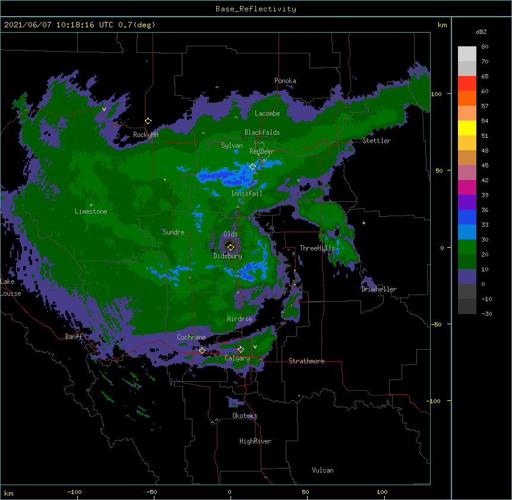Click the Ponoka label
Viewport: 512px width, 500px height.
285,81
